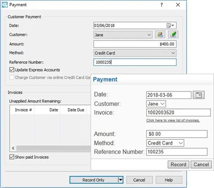214x188 pixels.
Task: Open calendar icon next to 2018-03-06
Action: (198, 95)
